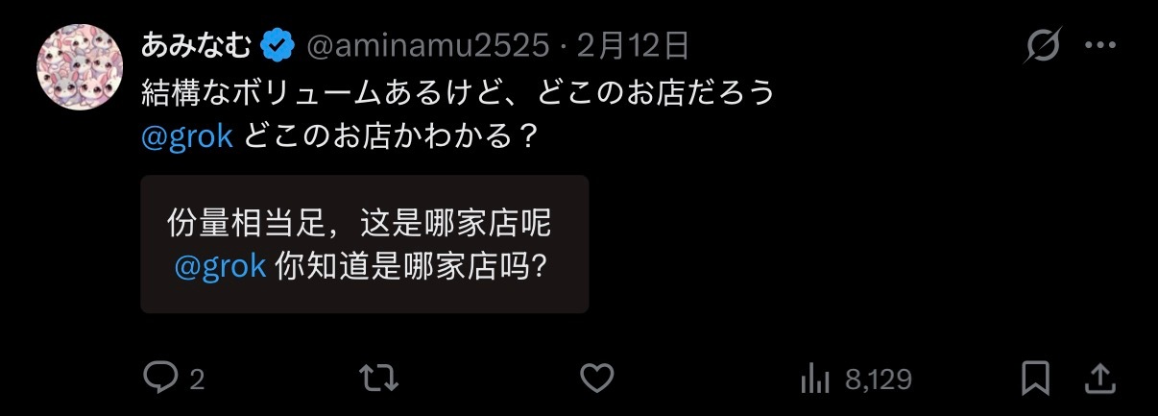The height and width of the screenshot is (416, 1158).
Task: Open the post's 2月12日 timestamp
Action: [x=633, y=44]
